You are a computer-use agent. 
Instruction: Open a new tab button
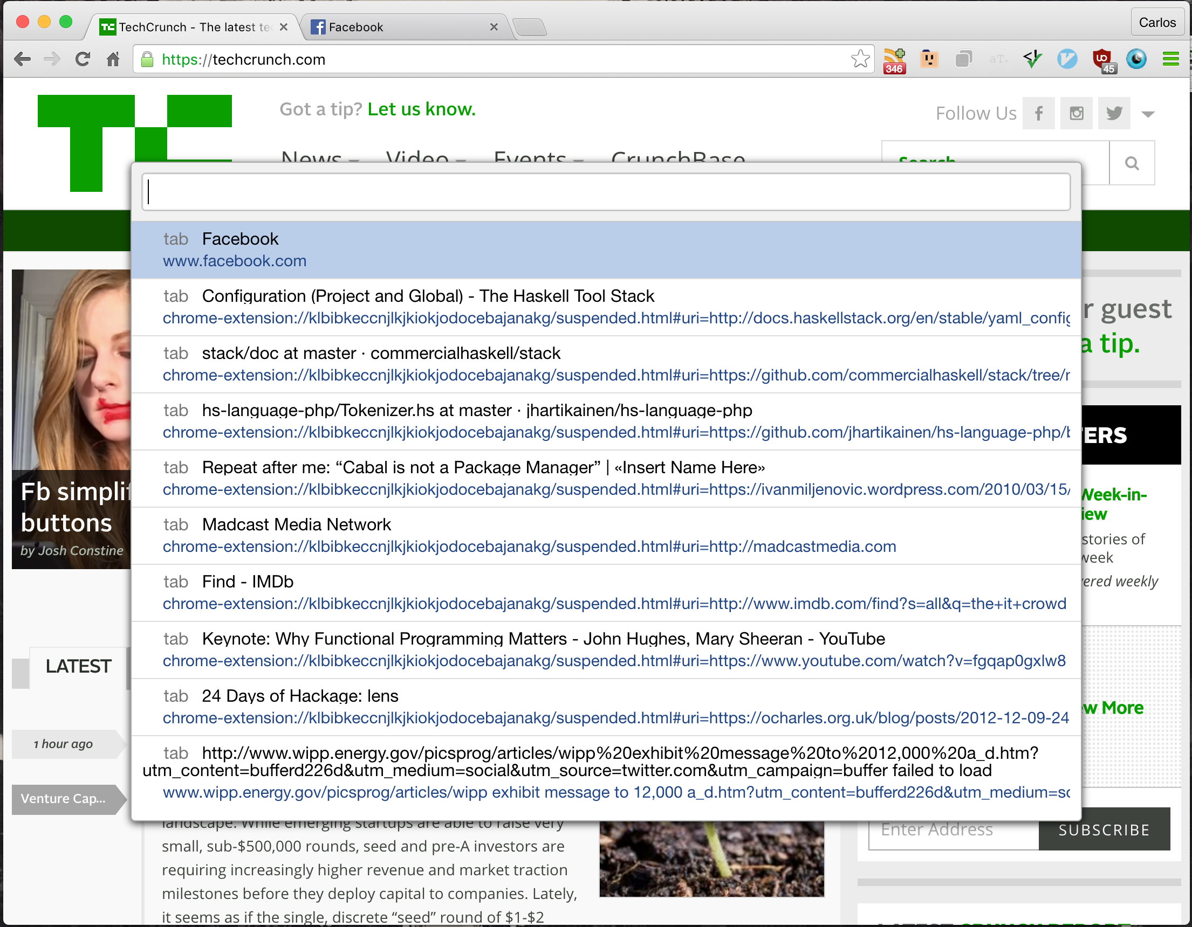(x=530, y=27)
